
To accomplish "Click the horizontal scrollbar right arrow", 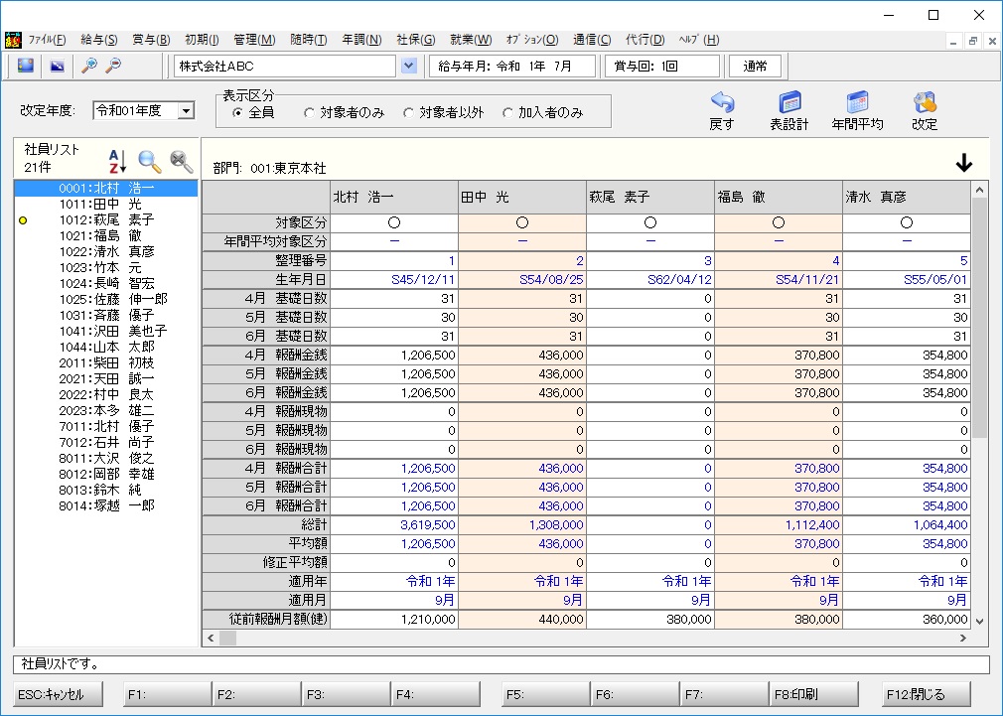I will [963, 638].
